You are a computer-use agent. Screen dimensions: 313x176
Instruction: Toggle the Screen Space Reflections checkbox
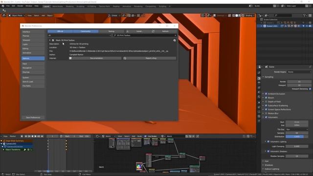tap(266, 110)
